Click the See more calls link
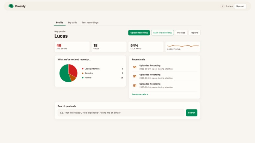 [140, 94]
